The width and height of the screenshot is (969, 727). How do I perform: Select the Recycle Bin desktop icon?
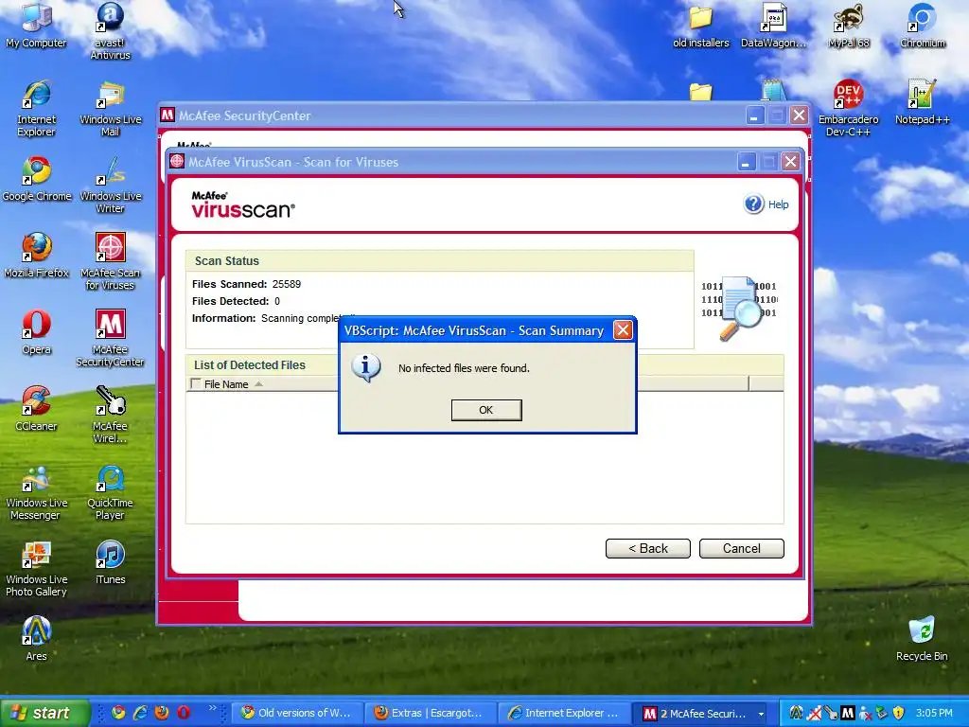coord(922,639)
